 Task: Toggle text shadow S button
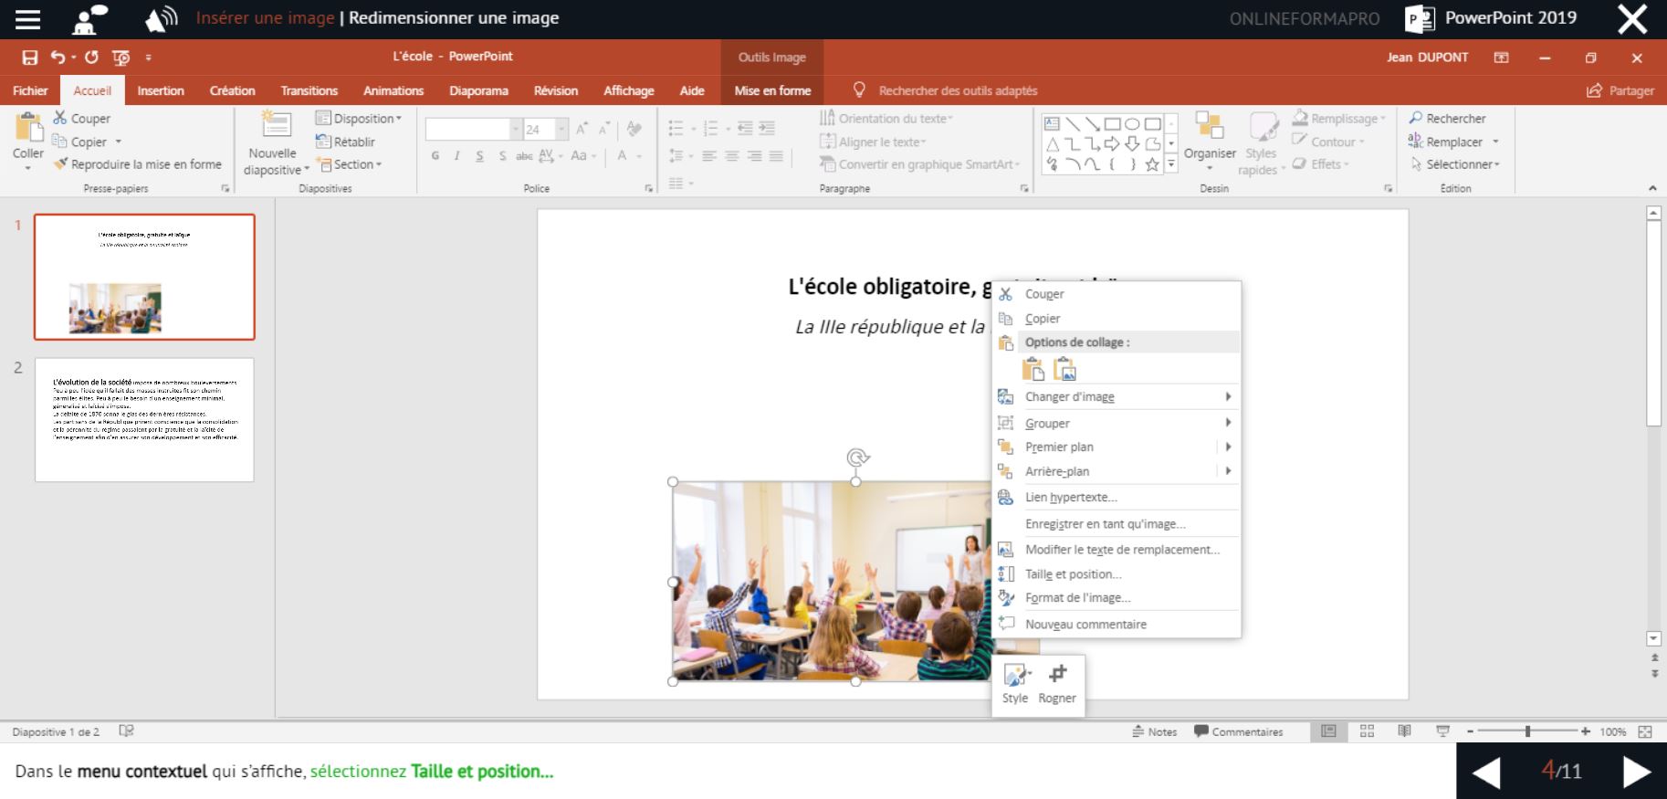coord(502,156)
